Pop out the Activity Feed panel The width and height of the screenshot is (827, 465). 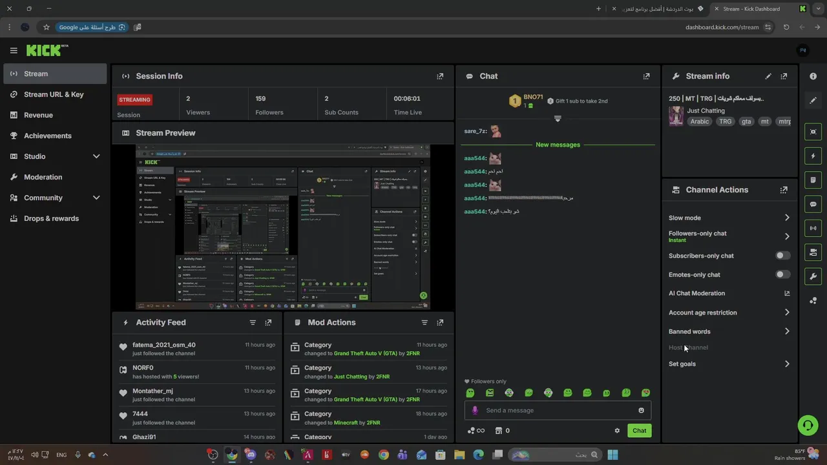268,322
